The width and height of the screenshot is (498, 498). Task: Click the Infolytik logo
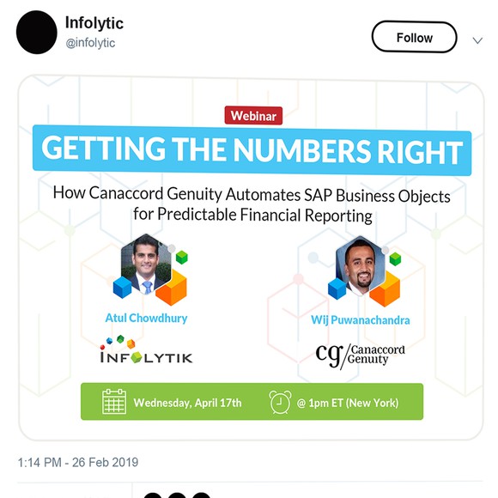146,349
